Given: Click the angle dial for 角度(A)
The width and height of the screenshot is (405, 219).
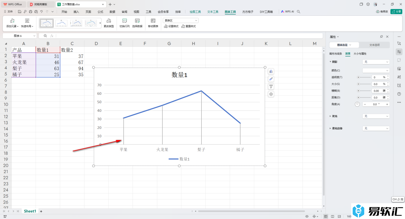Looking at the screenshot, I should pyautogui.click(x=358, y=104).
